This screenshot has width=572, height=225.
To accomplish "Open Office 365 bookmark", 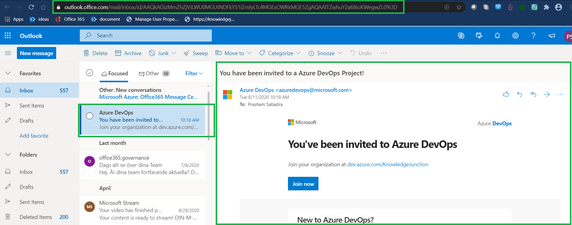I will 70,19.
